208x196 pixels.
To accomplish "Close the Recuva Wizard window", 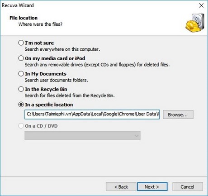I will pos(201,5).
